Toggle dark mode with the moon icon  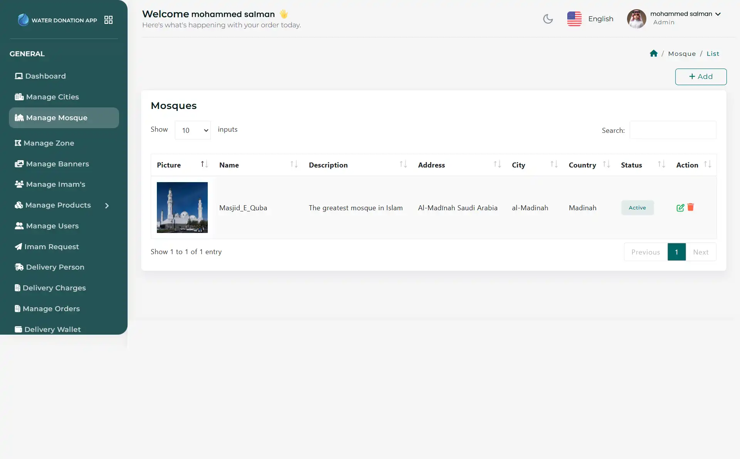(x=548, y=18)
